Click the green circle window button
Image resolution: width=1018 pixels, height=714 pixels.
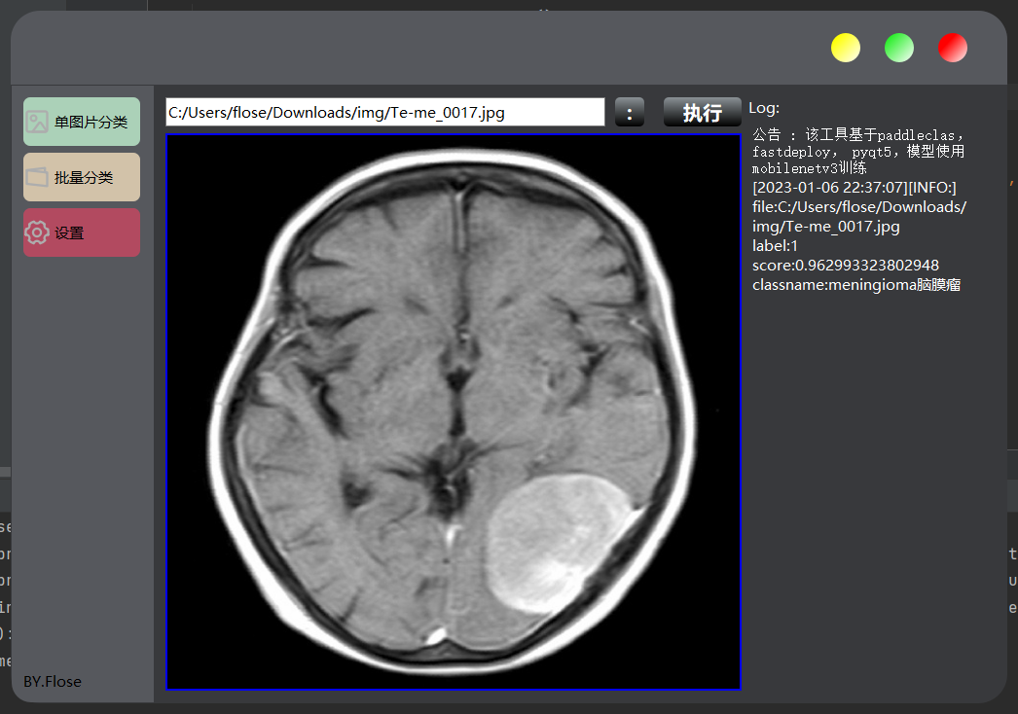899,48
